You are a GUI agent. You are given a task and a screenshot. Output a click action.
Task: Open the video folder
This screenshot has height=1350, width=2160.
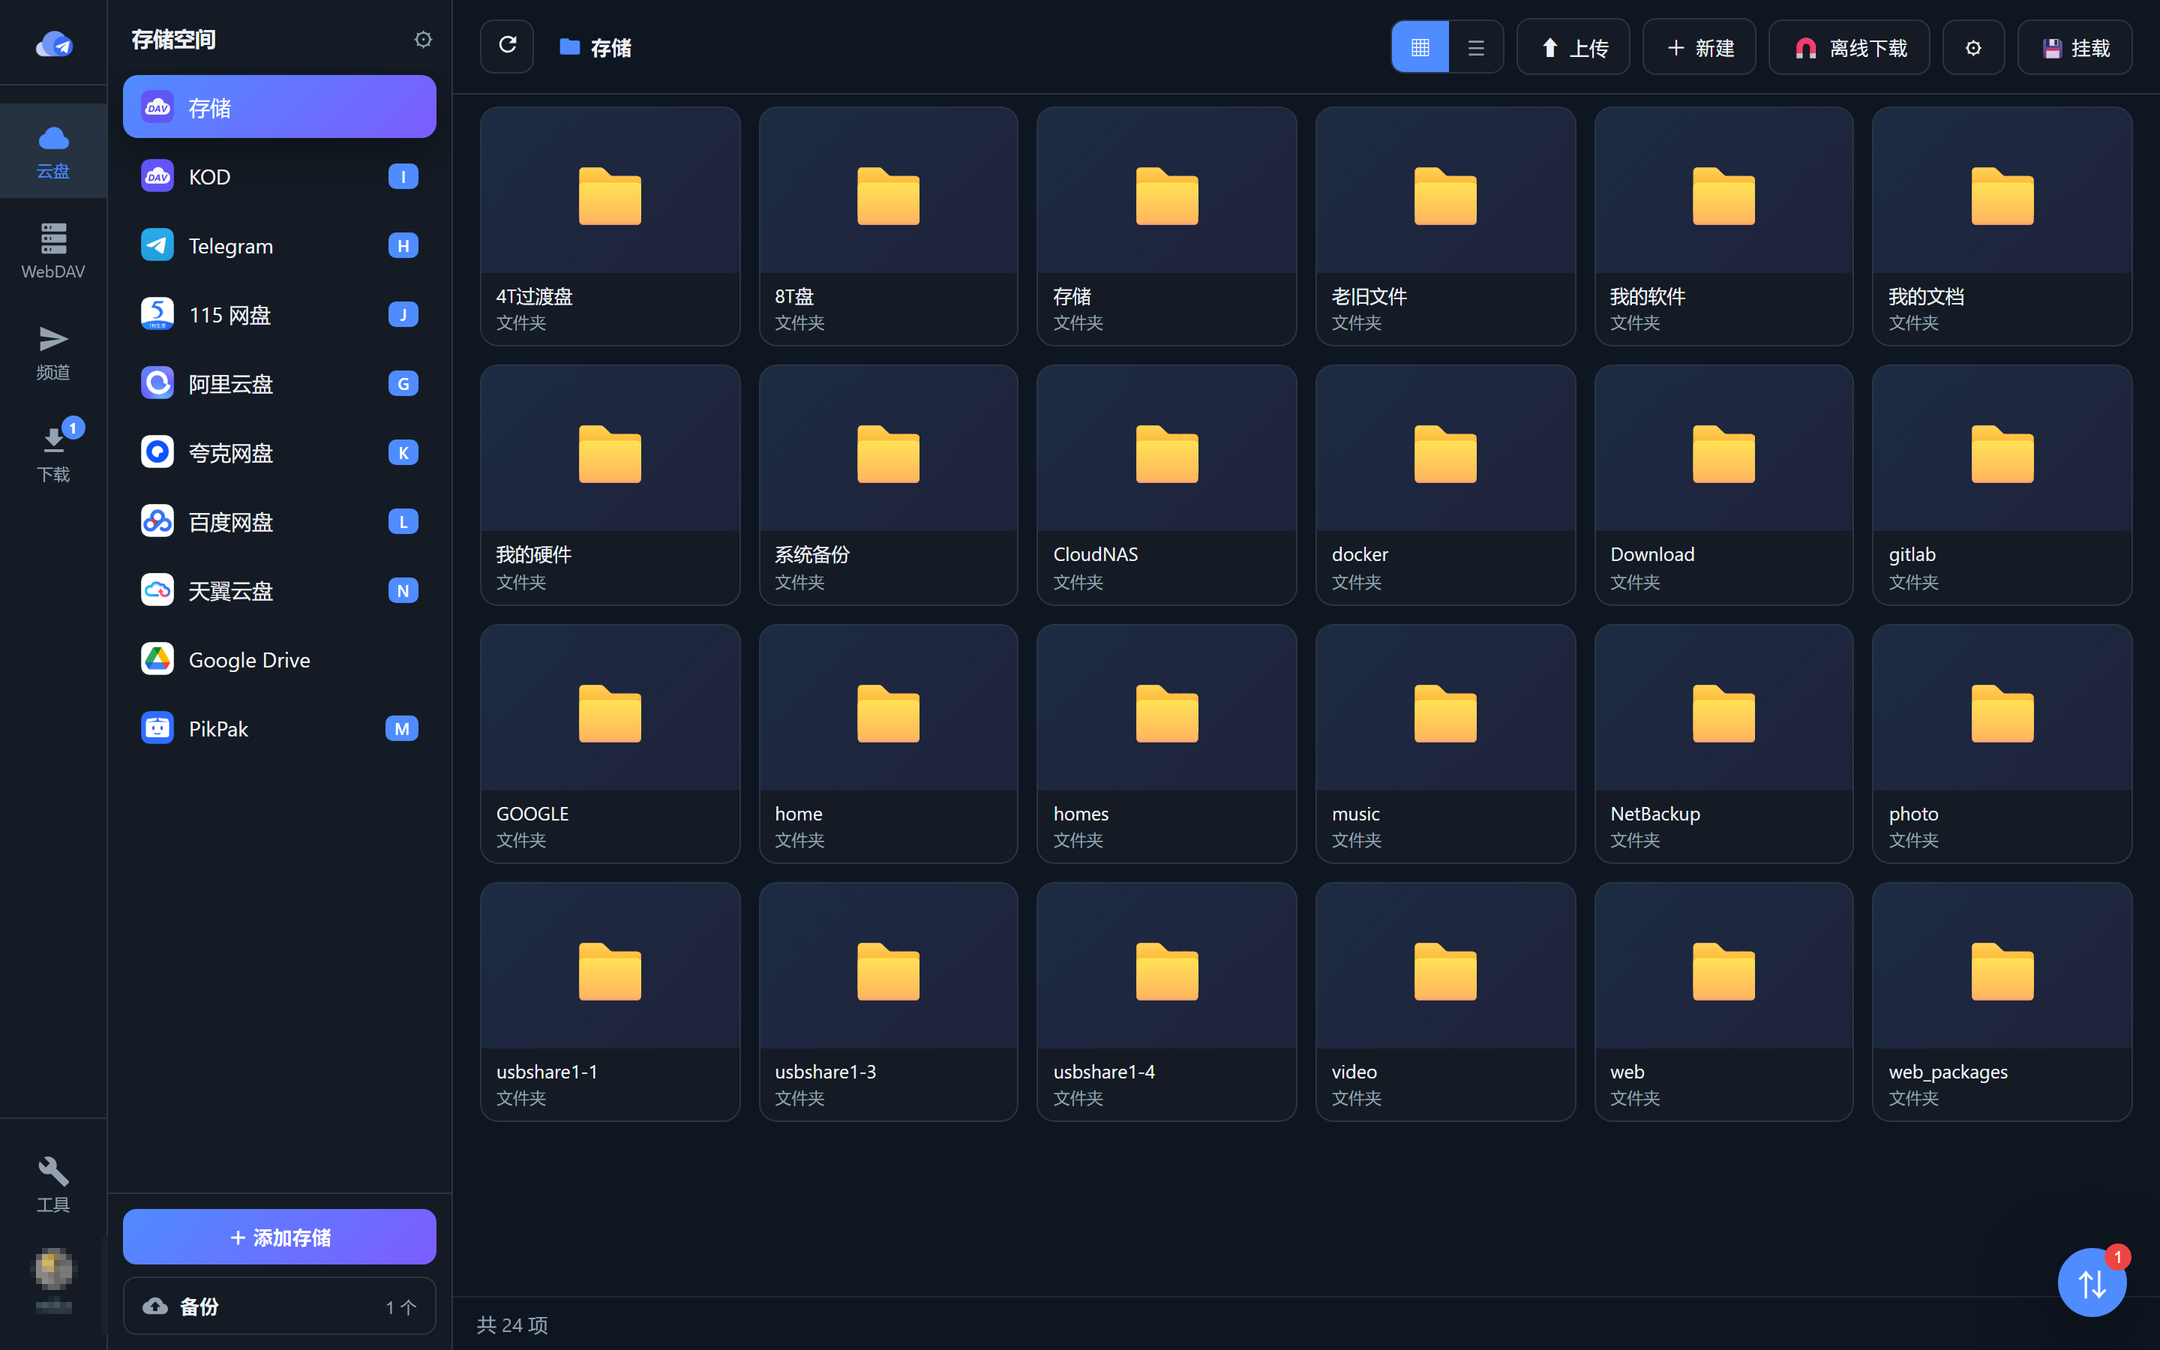tap(1445, 1002)
